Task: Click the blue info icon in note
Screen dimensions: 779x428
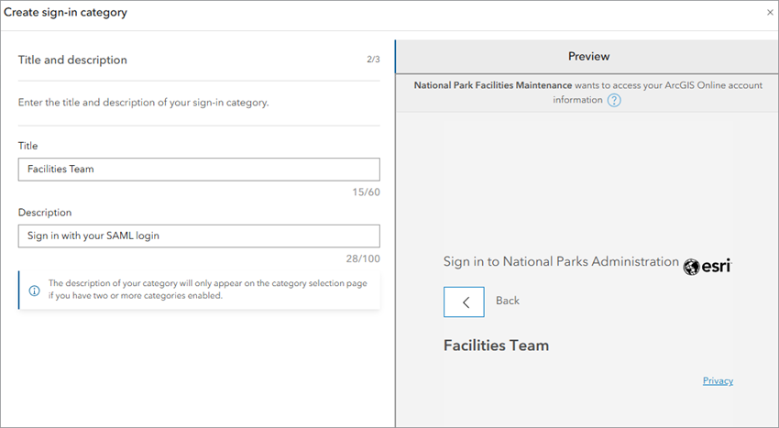Action: [x=34, y=291]
